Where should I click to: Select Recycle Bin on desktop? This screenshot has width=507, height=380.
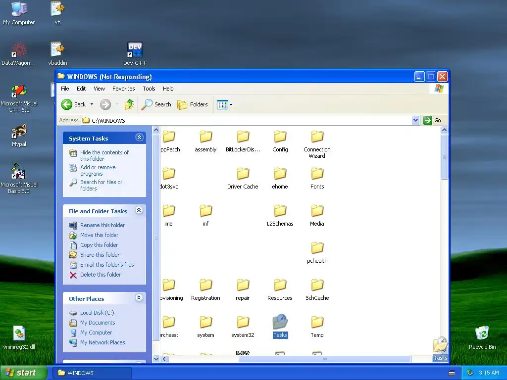coord(482,337)
